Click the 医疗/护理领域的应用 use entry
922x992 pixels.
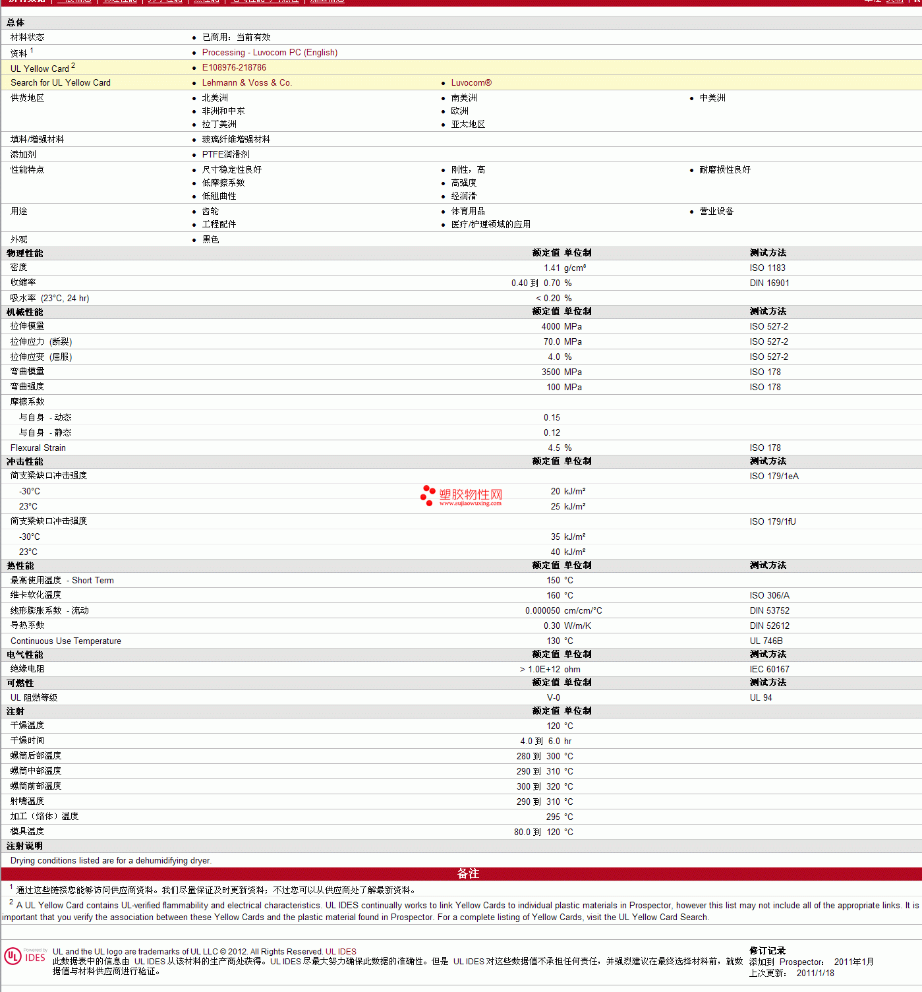491,225
